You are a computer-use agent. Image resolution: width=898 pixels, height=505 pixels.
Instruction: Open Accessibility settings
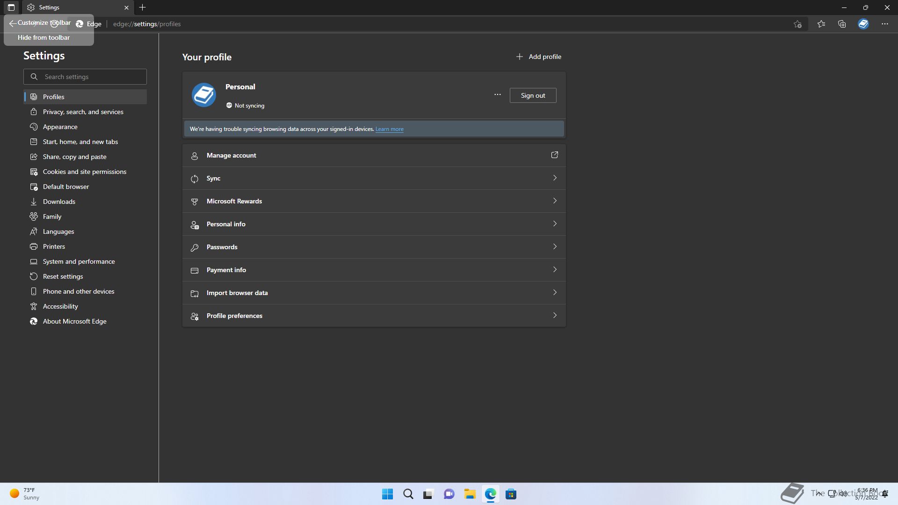coord(85,306)
